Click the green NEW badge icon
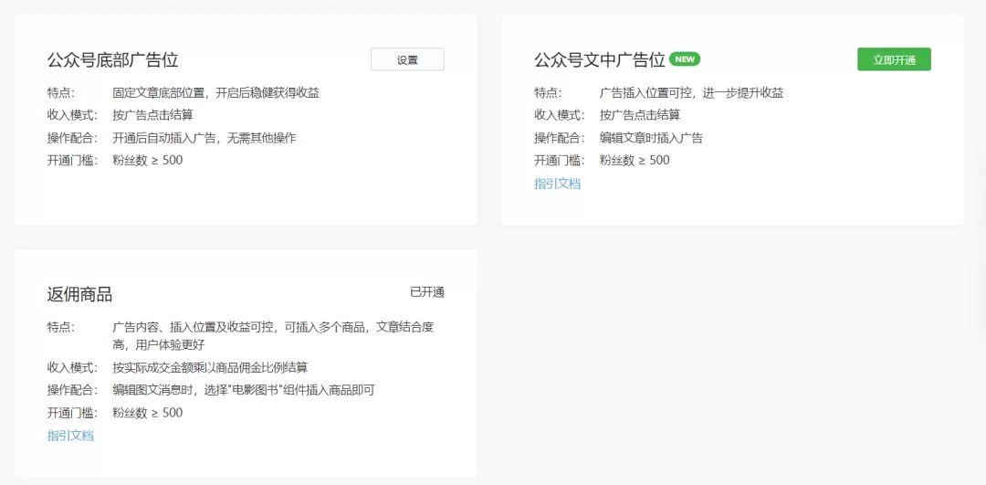Screen dimensions: 986x485 click(x=685, y=59)
